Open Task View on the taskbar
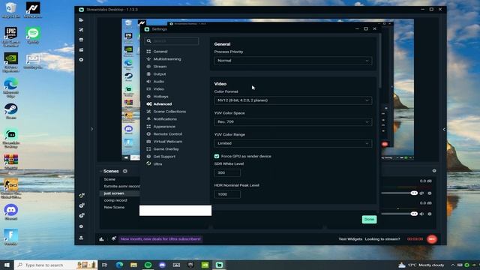The height and width of the screenshot is (270, 480). tap(105, 265)
